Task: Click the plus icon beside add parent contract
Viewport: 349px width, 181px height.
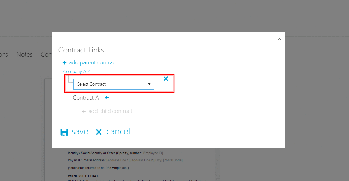Action: click(64, 63)
